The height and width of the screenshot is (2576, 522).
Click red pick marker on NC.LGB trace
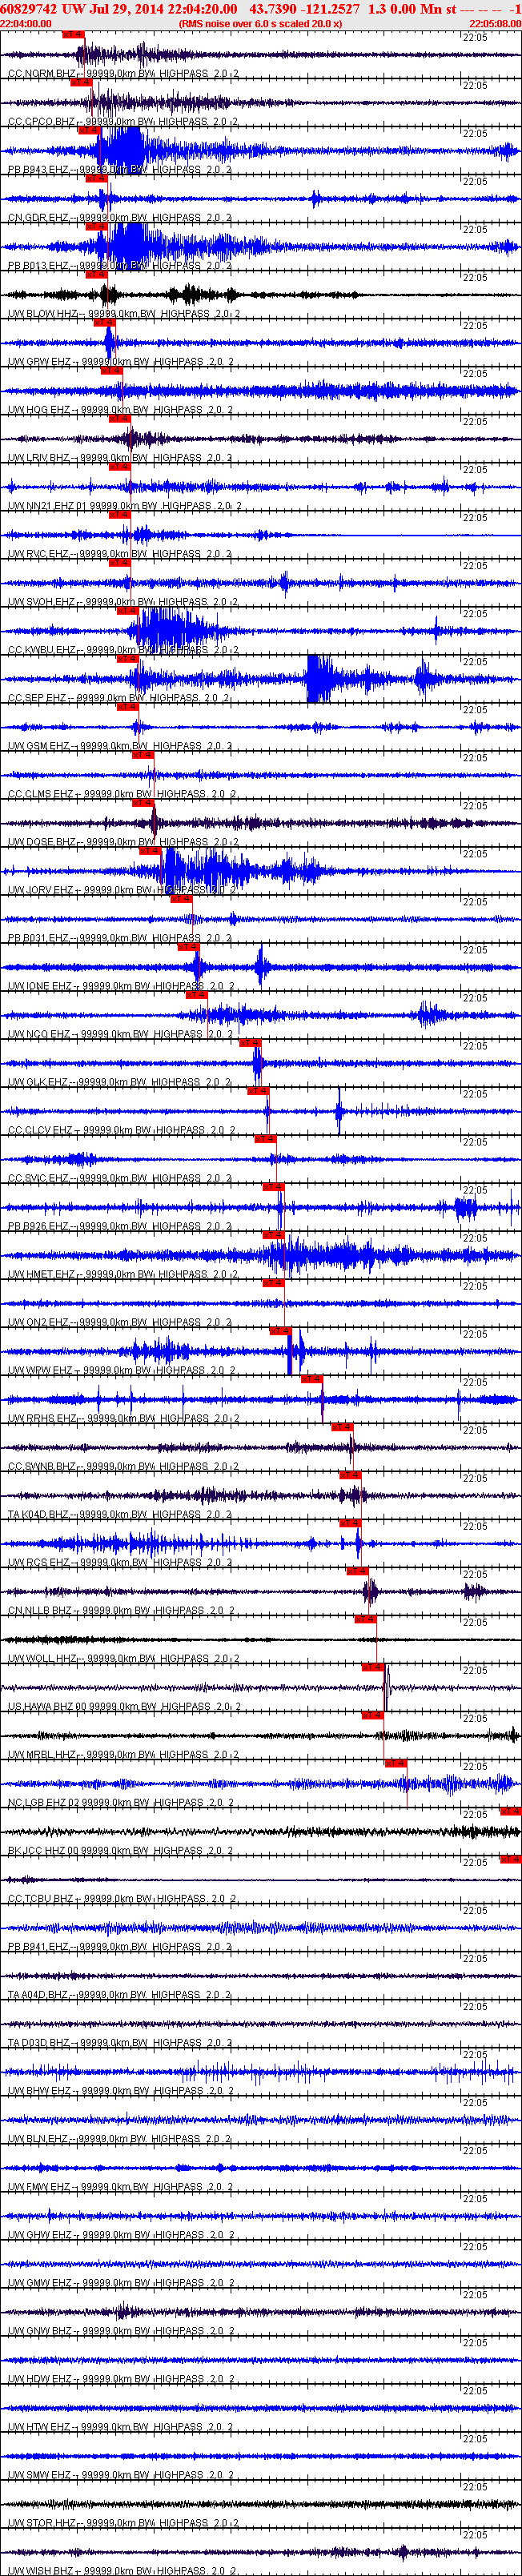397,1762
